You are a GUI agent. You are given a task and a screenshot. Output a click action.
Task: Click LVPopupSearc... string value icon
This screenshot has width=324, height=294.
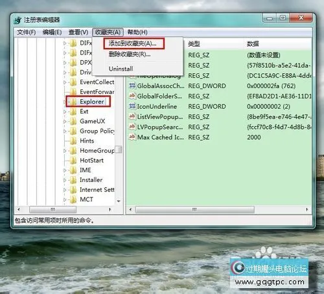pyautogui.click(x=132, y=127)
